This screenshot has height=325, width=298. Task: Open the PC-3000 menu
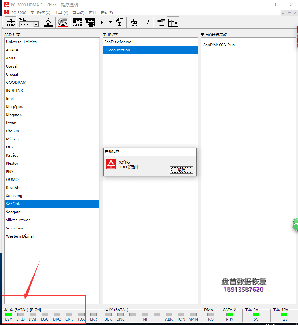[19, 13]
